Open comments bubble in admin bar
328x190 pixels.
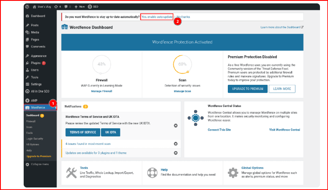tap(68, 7)
